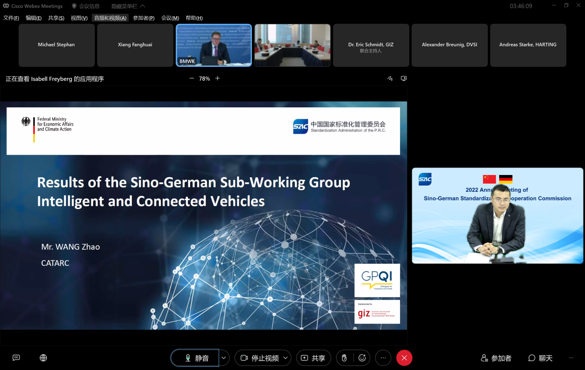
Task: Select the BMWK participant video thumbnail
Action: pyautogui.click(x=214, y=45)
